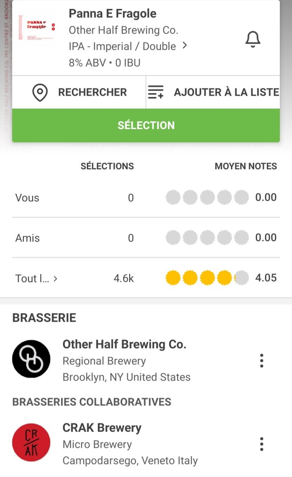Open the Other Half Brewing Co. subtitle link
This screenshot has height=477, width=292.
point(123,30)
